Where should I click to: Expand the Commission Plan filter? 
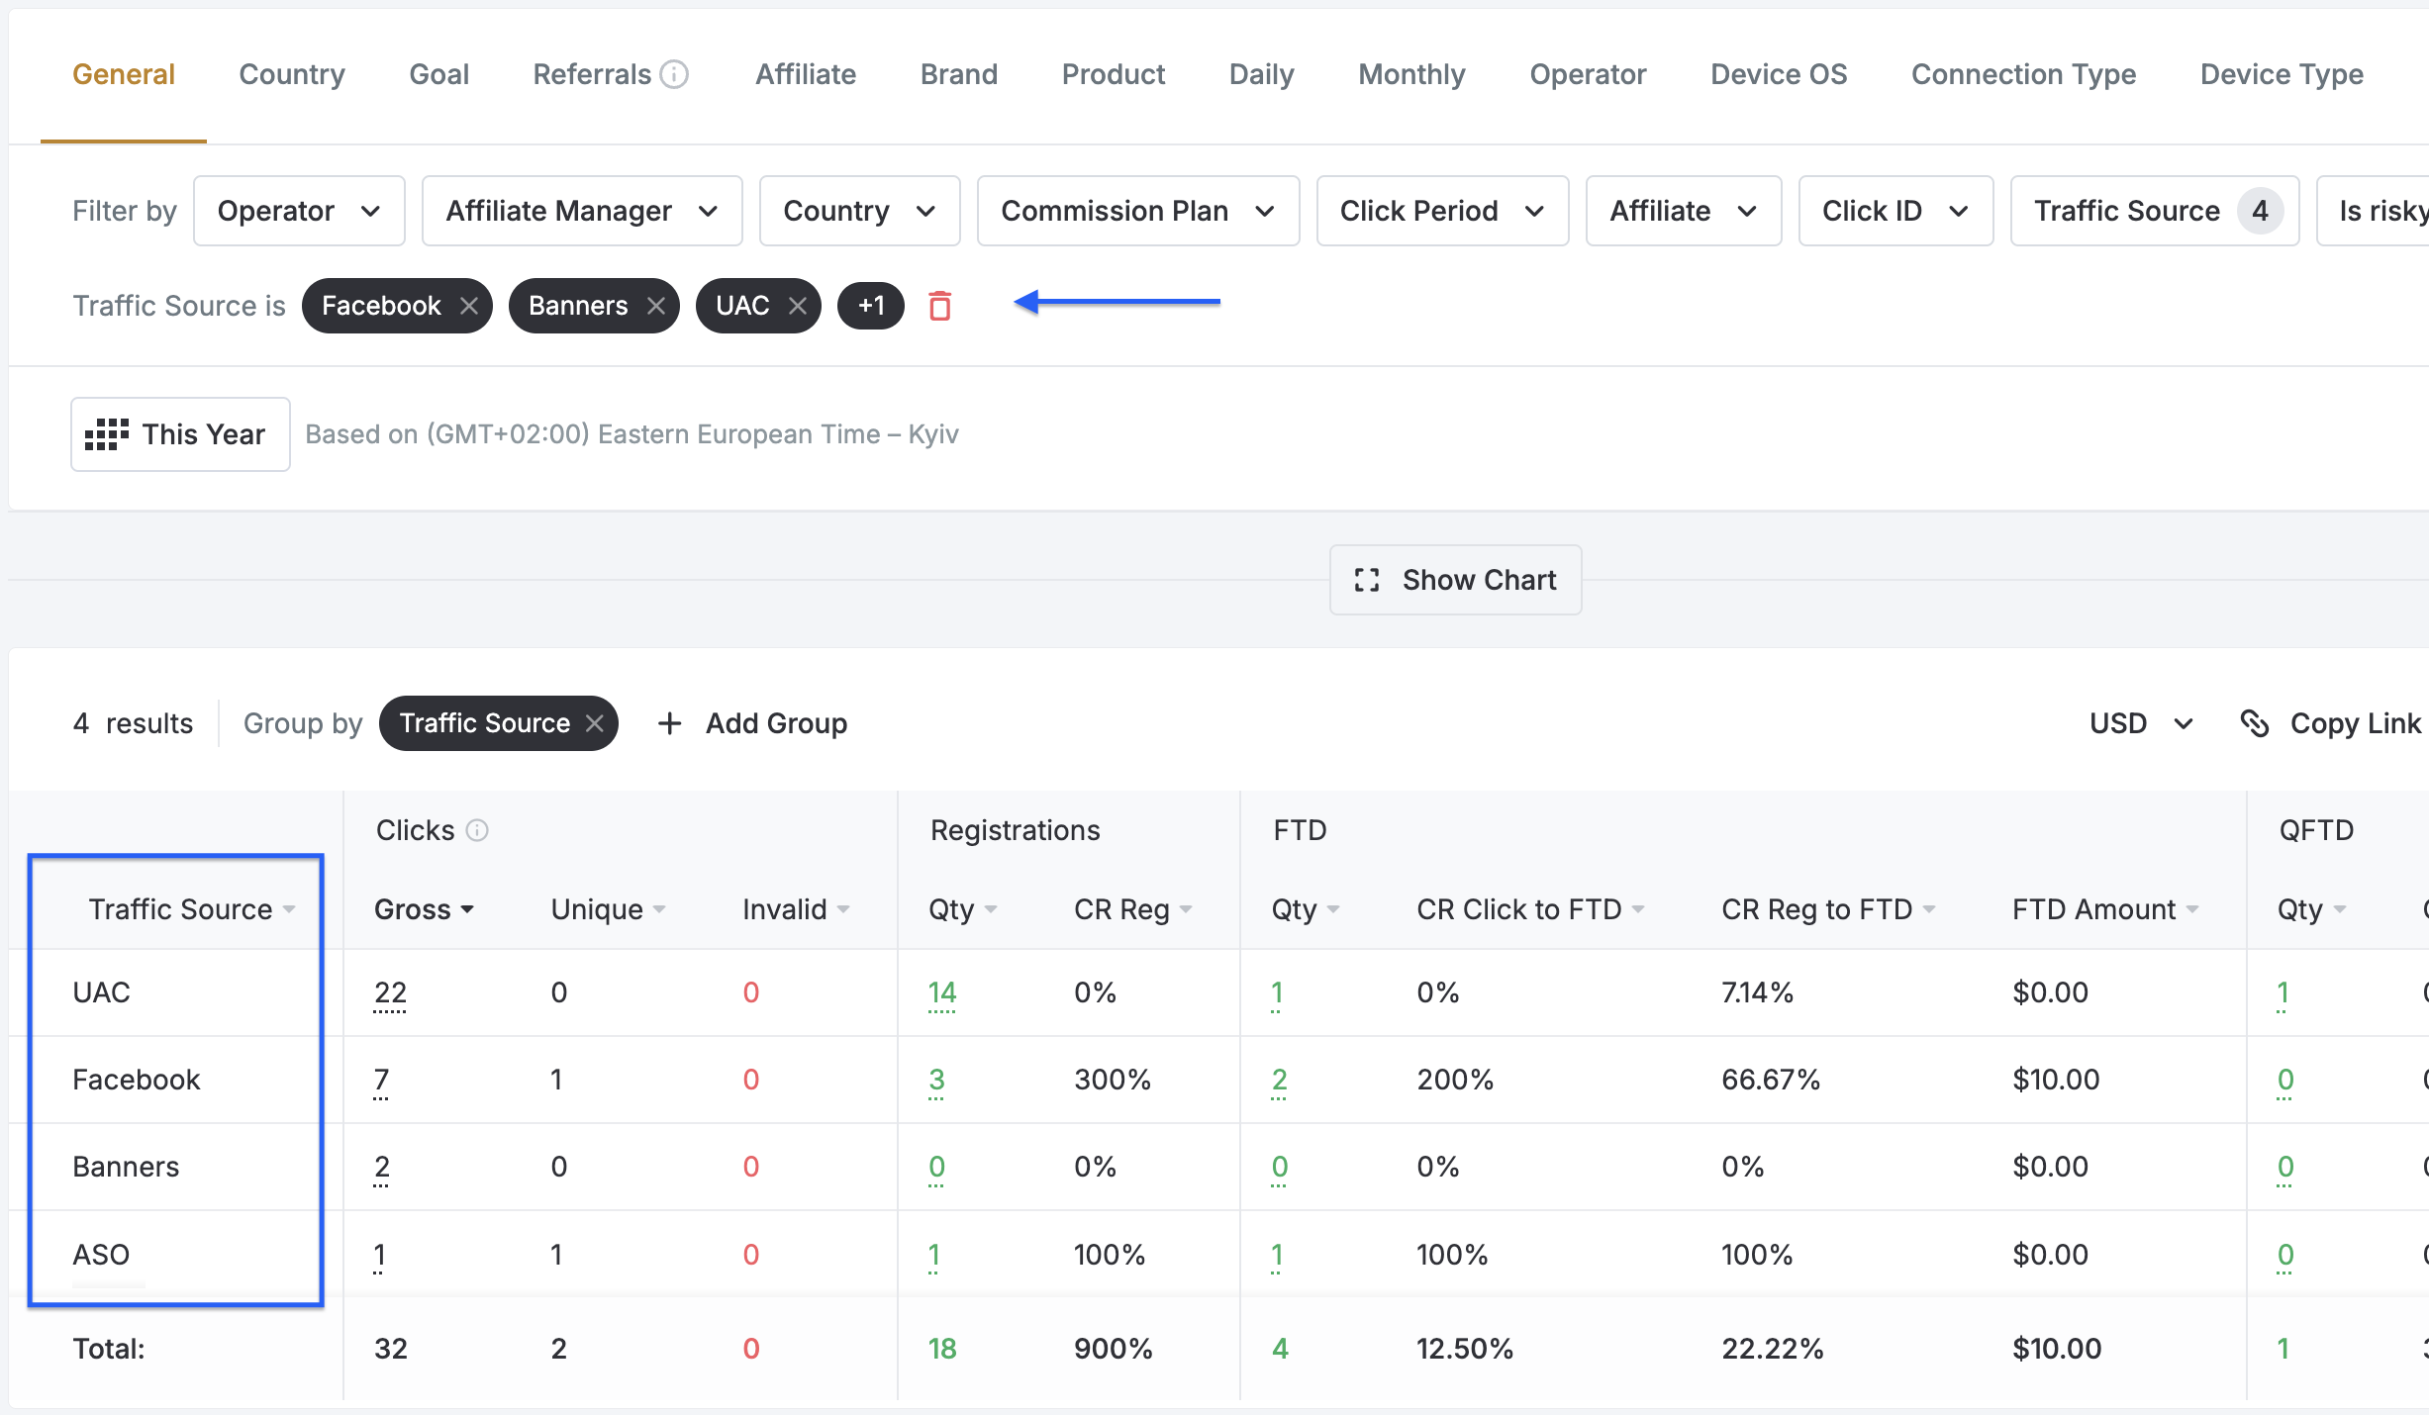click(1138, 211)
